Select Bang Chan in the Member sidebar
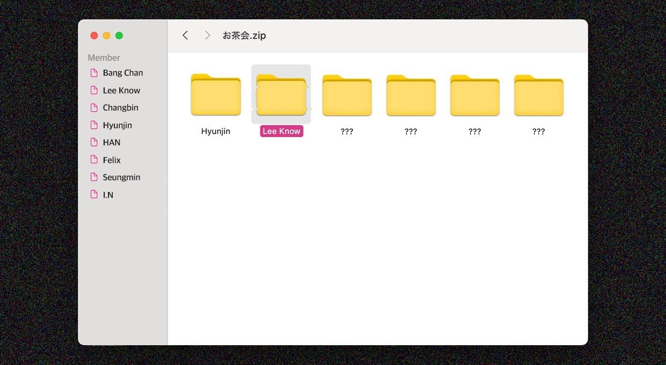The height and width of the screenshot is (365, 666). (x=123, y=73)
